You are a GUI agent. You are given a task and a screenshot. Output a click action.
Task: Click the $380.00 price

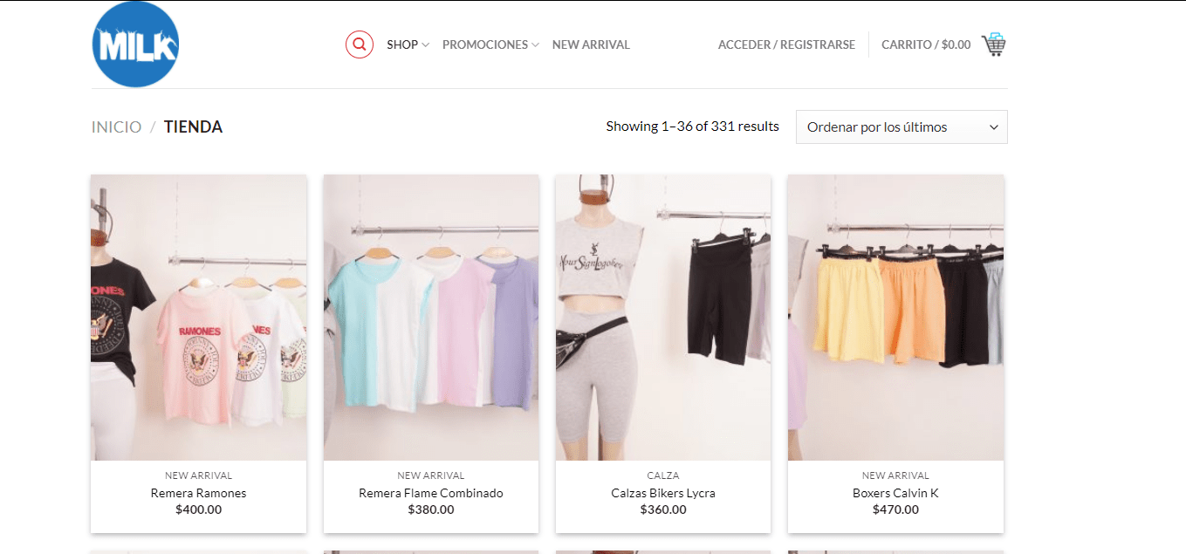431,510
